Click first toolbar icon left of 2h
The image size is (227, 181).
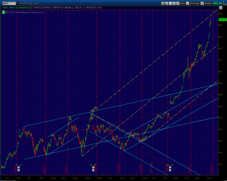coord(163,3)
